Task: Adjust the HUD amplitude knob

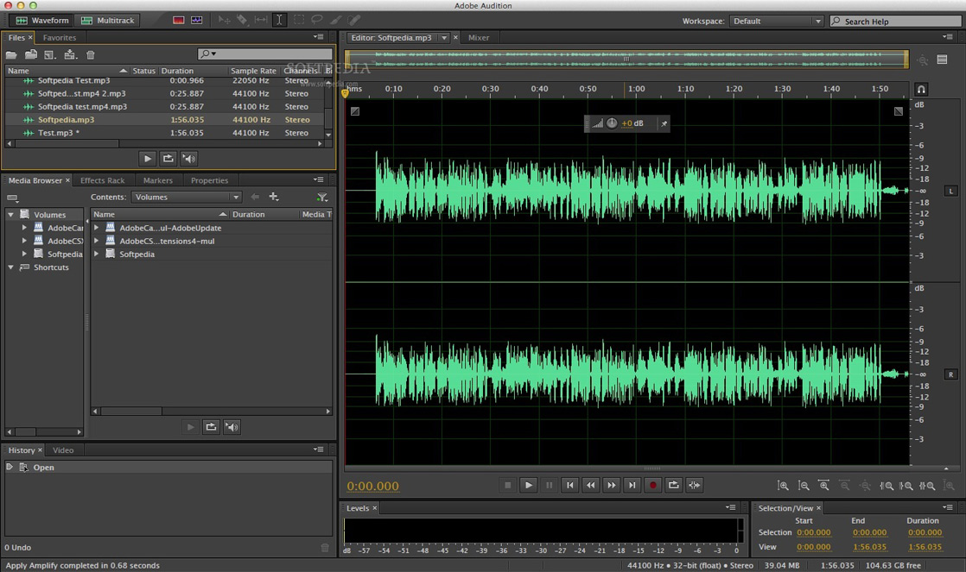Action: (612, 123)
